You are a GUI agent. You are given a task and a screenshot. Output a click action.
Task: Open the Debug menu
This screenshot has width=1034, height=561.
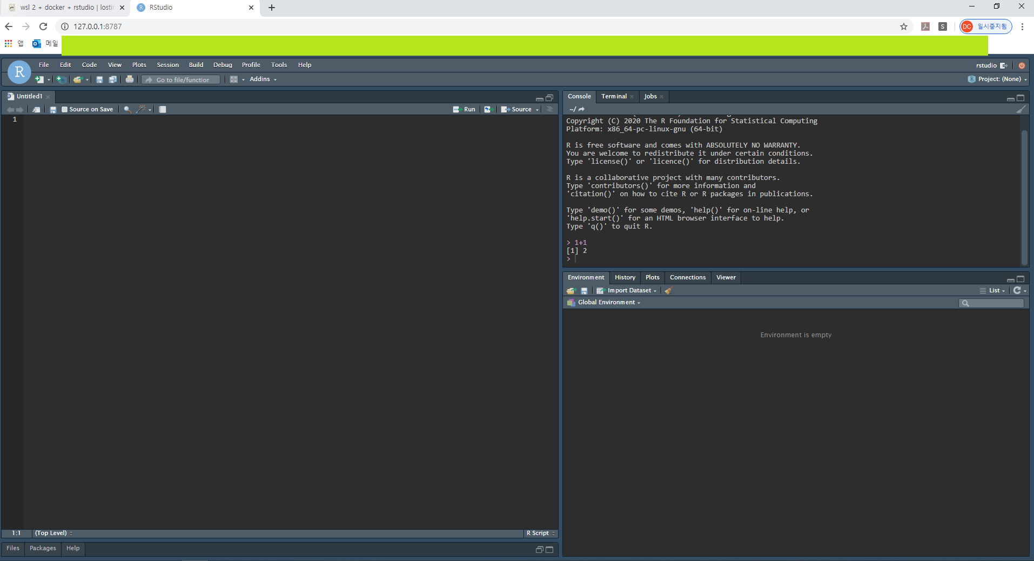223,65
